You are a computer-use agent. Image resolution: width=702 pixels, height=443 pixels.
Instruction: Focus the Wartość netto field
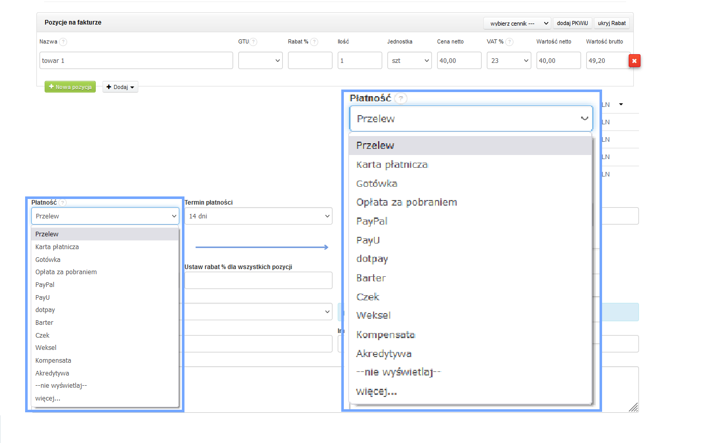[x=559, y=60]
